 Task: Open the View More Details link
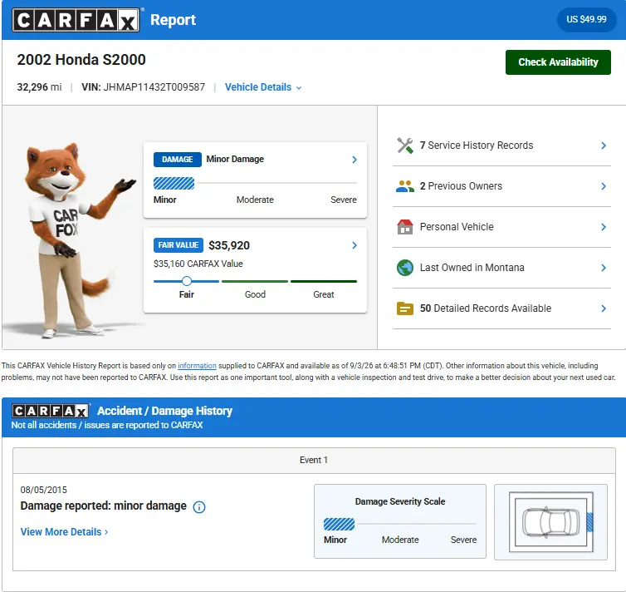(x=64, y=532)
